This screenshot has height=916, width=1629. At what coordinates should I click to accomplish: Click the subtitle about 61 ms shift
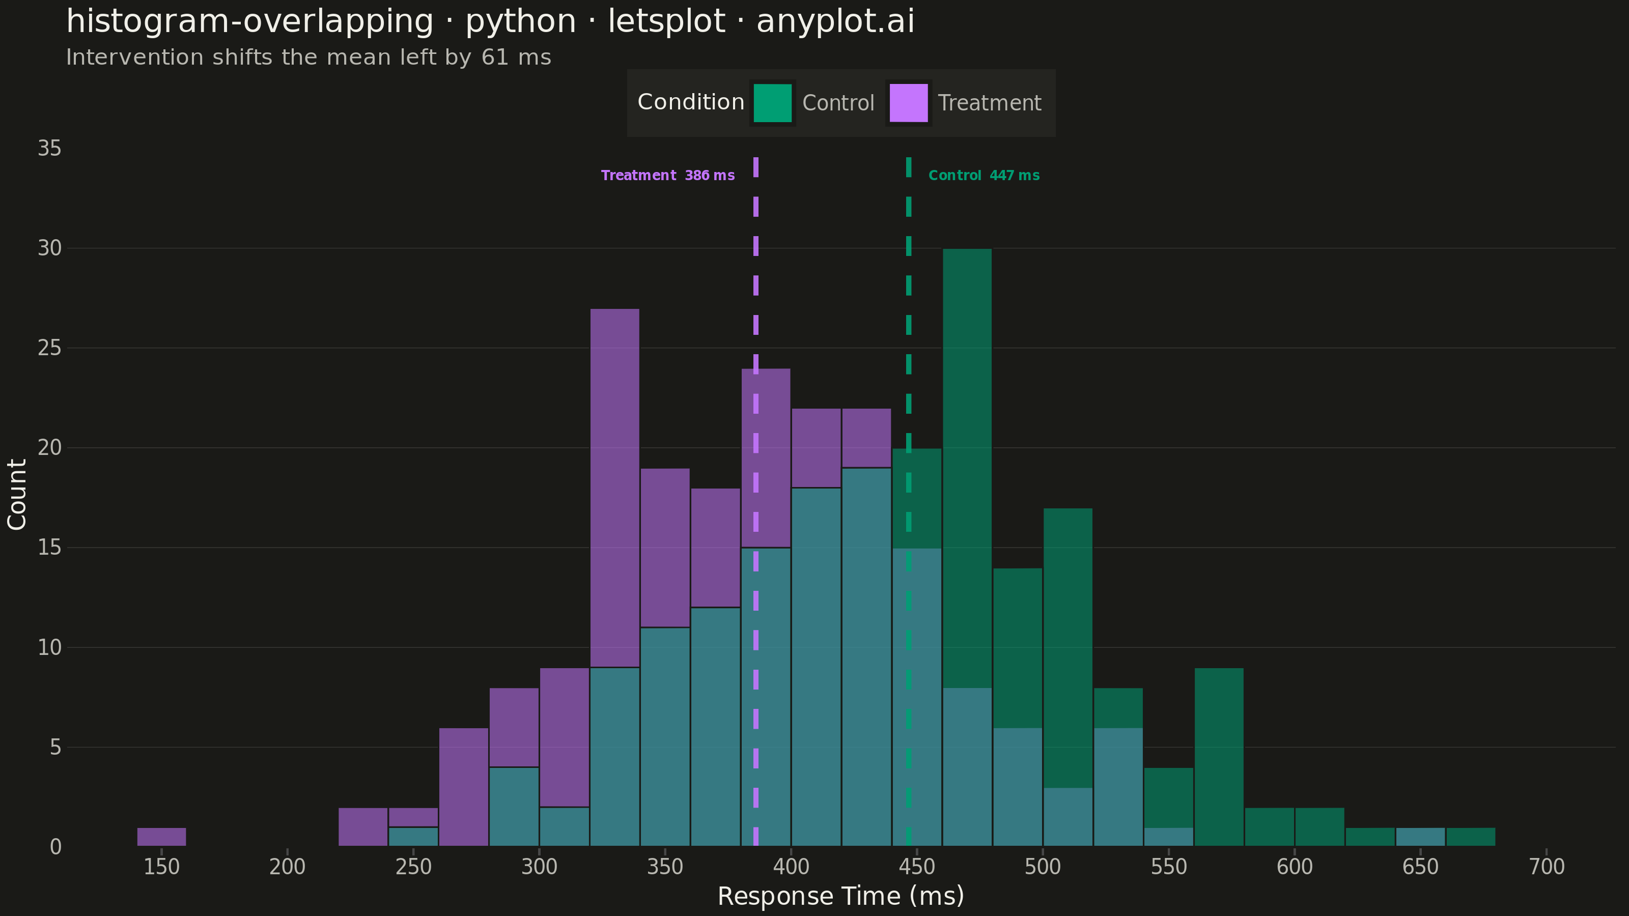point(308,58)
